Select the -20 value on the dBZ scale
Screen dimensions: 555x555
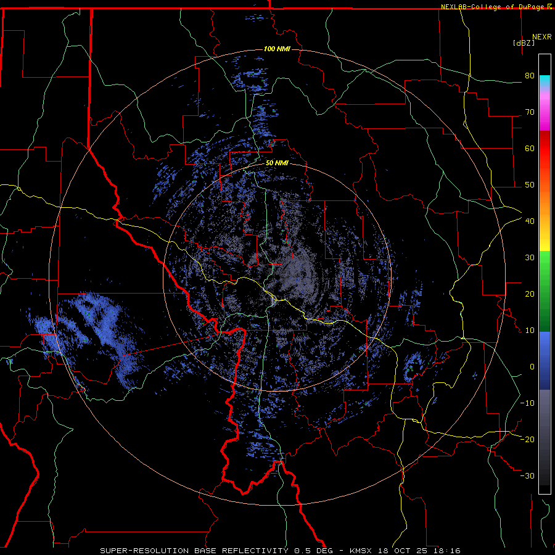[x=527, y=439]
